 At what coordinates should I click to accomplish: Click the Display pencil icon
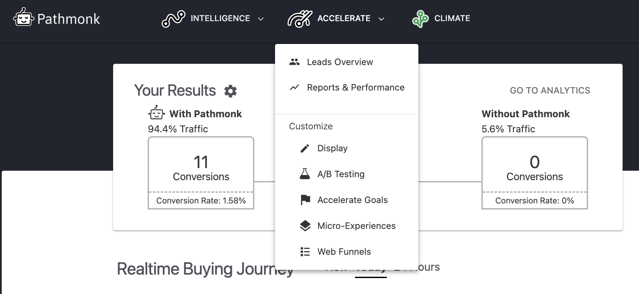coord(305,148)
